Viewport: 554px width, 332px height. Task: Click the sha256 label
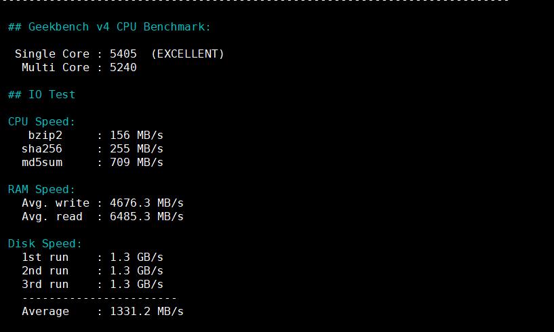(x=41, y=149)
